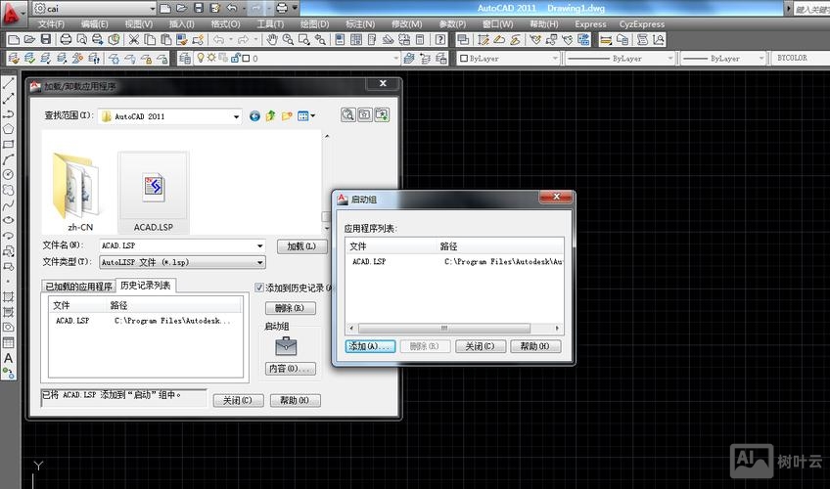Open the 文件名 combo box list

(x=259, y=245)
